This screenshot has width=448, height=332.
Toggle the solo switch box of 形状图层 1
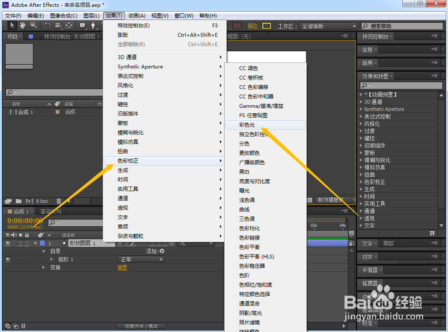20,243
